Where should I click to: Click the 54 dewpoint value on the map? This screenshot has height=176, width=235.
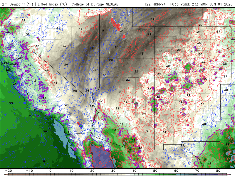pyautogui.click(x=53, y=117)
